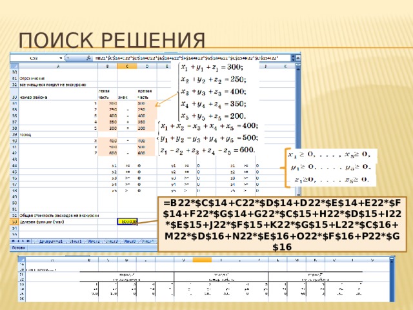The image size is (413, 310).
Task: Select highlighted column header in lower sheet
Action: coord(202,260)
